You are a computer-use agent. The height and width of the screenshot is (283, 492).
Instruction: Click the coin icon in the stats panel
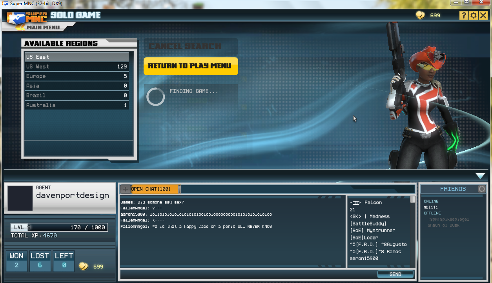83,266
